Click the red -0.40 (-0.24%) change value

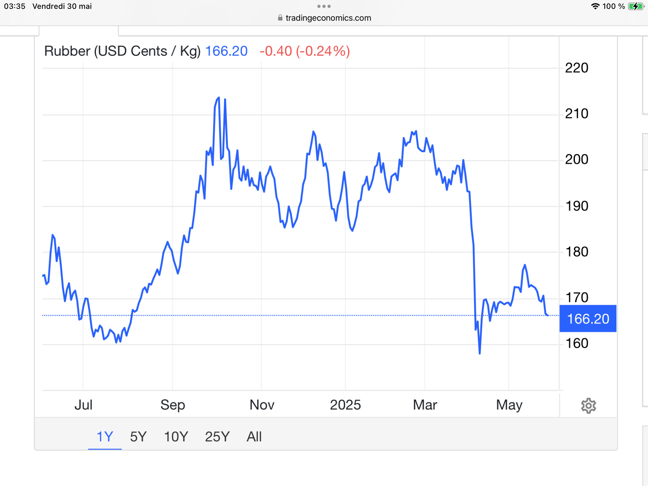tap(304, 51)
